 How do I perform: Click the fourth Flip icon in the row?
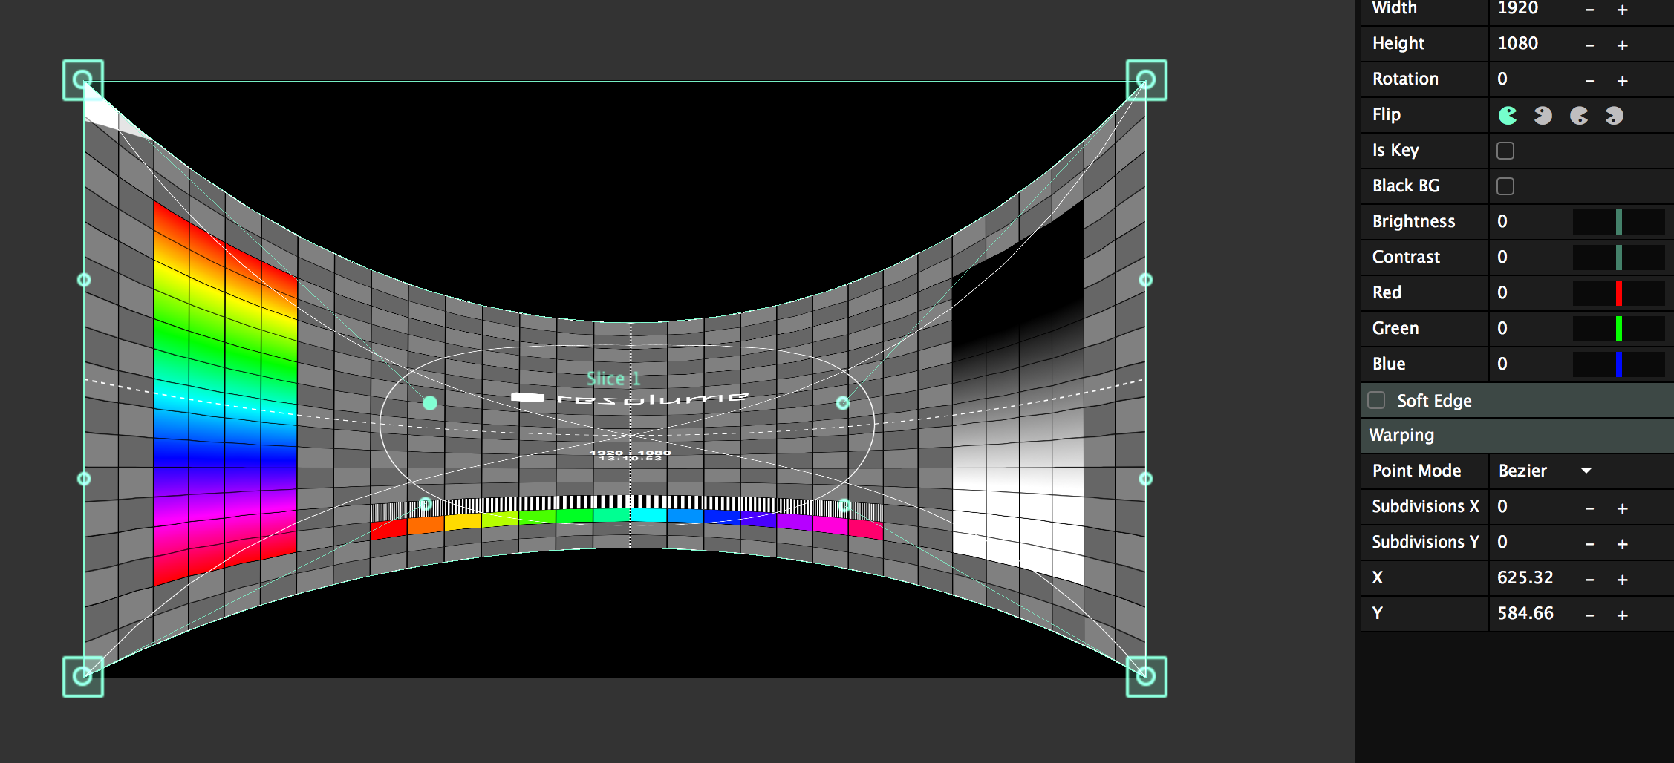click(x=1614, y=115)
